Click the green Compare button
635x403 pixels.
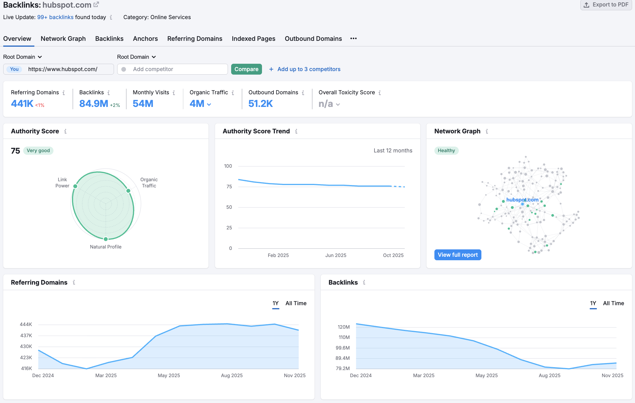246,69
